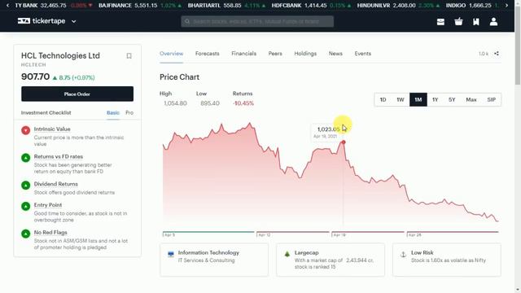Viewport: 521px width, 293px height.
Task: Select the Apr 5 week range bar
Action: 208,232
